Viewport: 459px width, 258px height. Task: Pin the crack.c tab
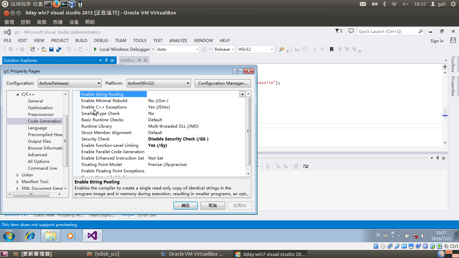coord(139,60)
